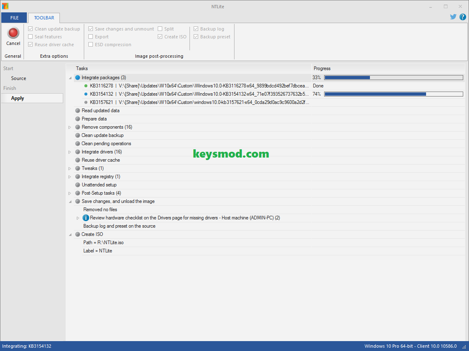
Task: Open the help question mark icon
Action: coord(462,17)
